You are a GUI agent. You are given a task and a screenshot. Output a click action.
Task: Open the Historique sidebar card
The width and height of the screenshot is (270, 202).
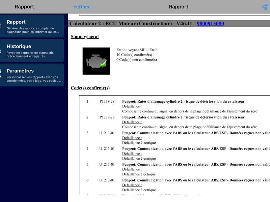[32, 50]
